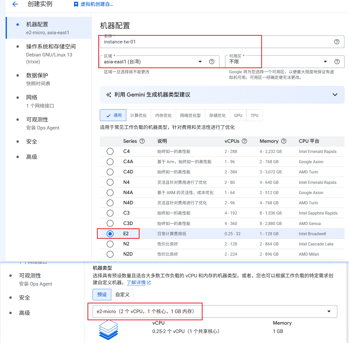Click the 虚拟机创建自... bookmark icon
The width and height of the screenshot is (349, 343).
tap(76, 4)
